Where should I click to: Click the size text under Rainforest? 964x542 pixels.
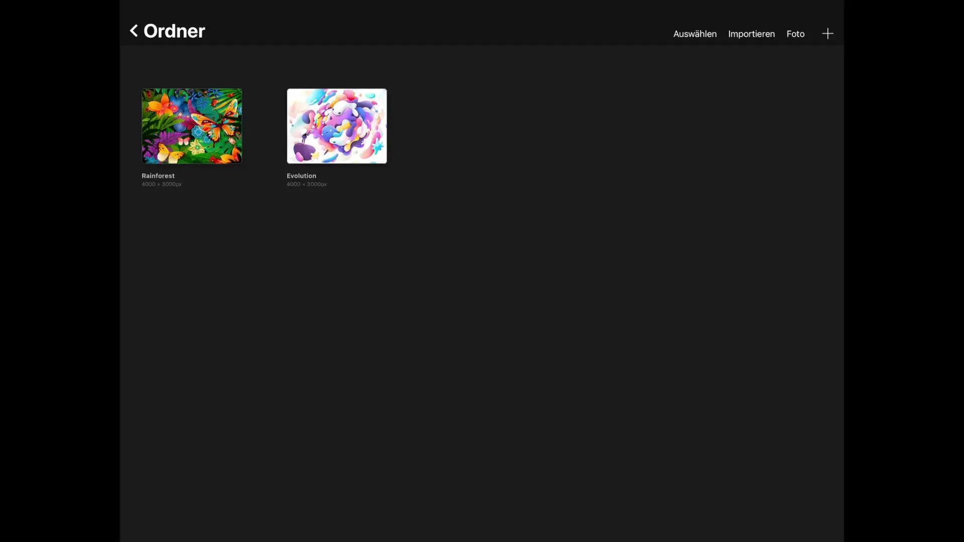pos(161,184)
